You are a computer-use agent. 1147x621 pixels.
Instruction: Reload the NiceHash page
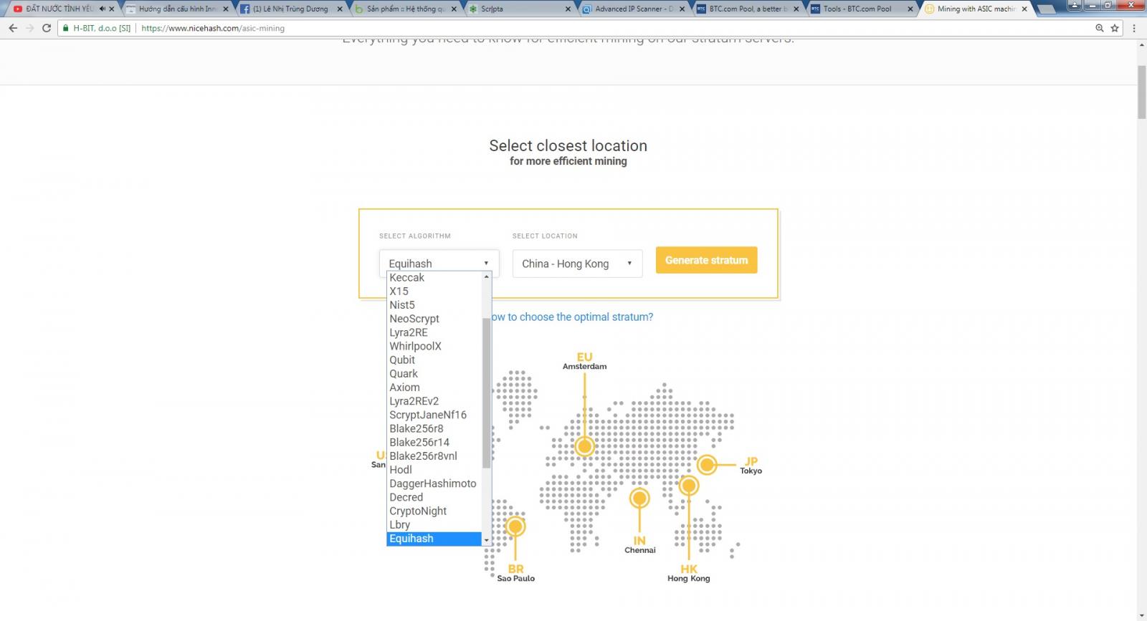[47, 28]
